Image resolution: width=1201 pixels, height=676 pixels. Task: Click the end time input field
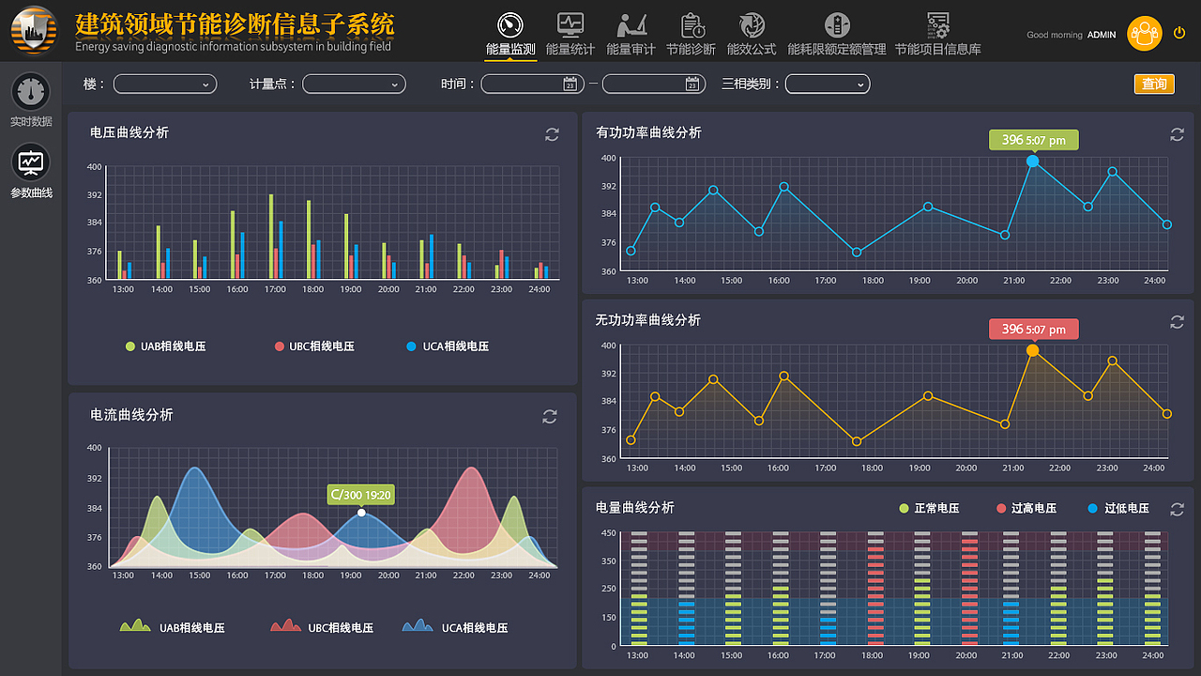pos(654,84)
